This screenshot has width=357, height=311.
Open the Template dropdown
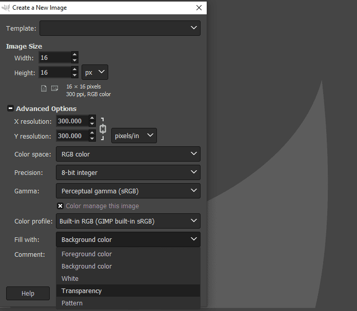(x=120, y=28)
